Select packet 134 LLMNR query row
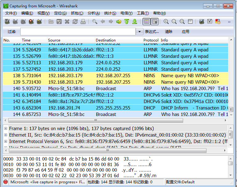This screenshot has width=237, height=187. pos(115,50)
